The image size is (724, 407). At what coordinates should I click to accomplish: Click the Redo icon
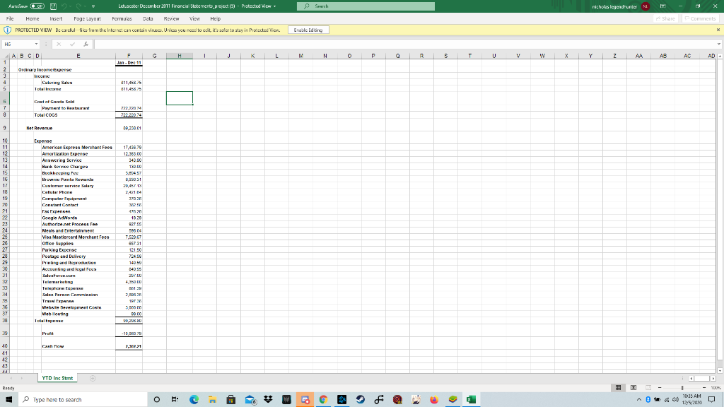pos(78,6)
